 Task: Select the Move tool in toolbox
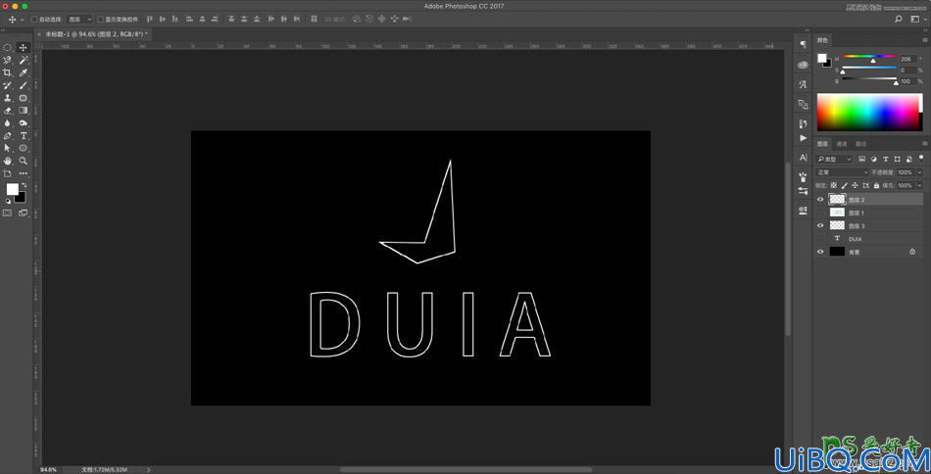click(24, 47)
